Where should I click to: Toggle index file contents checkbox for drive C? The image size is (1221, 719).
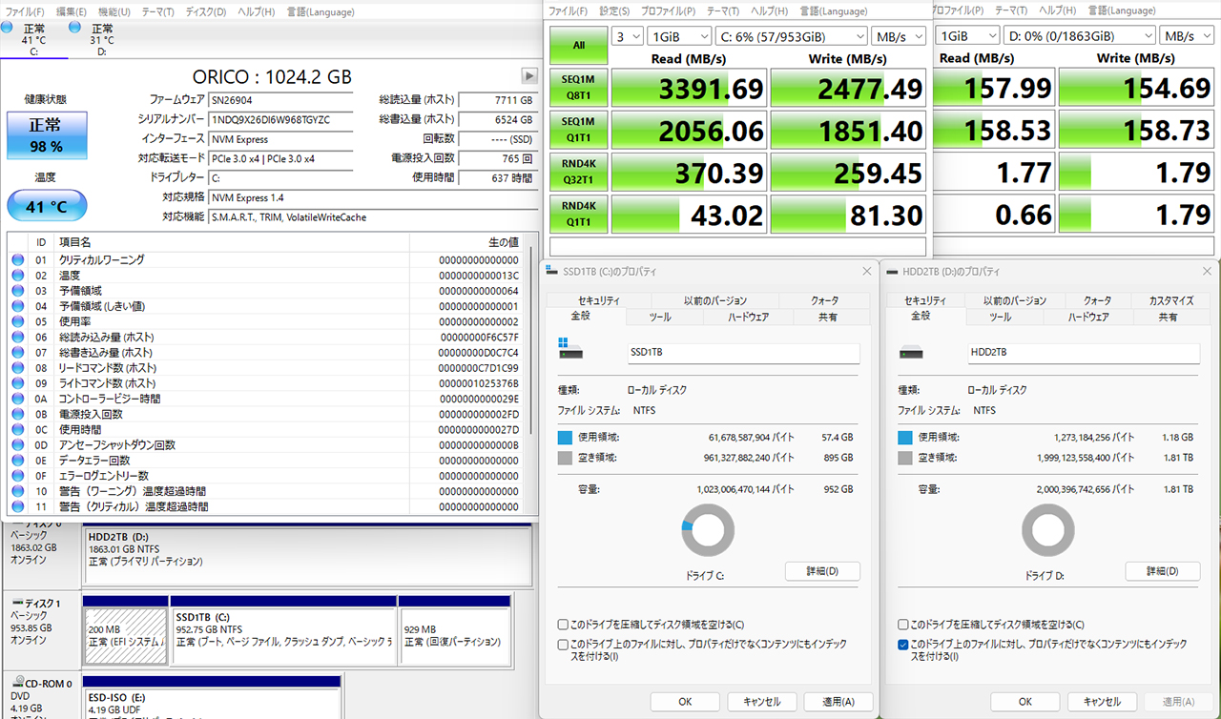click(x=563, y=645)
